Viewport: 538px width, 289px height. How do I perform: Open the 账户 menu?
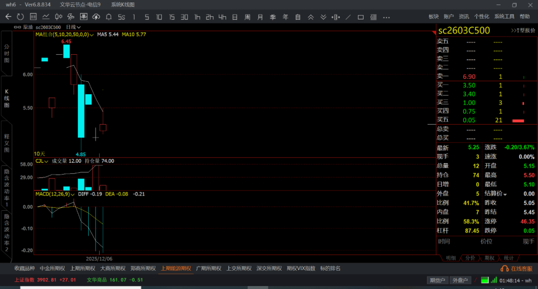pos(449,16)
